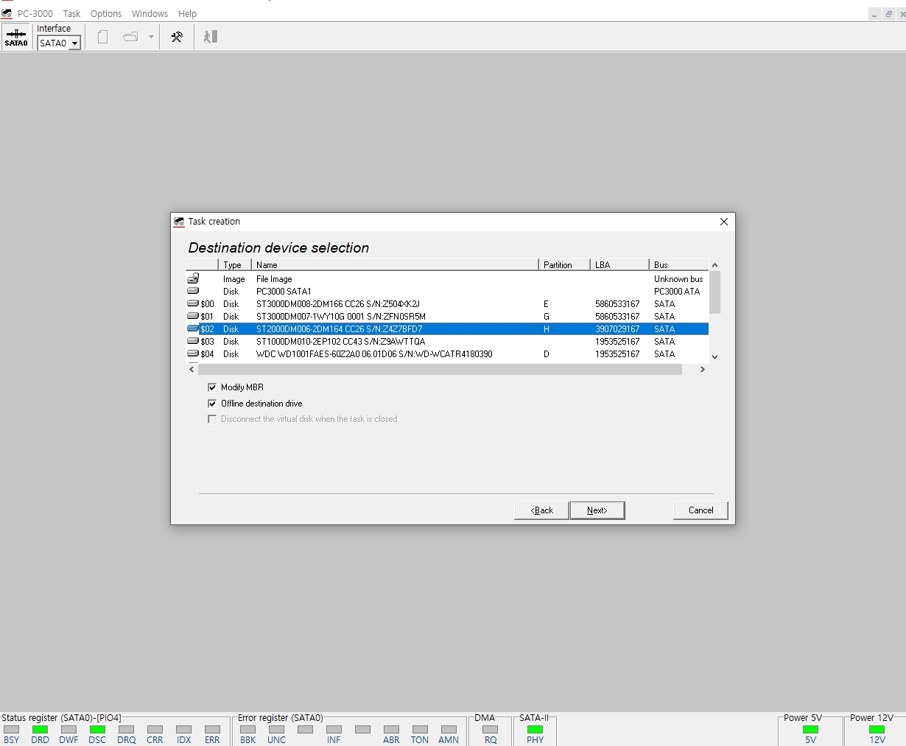Click the vertical scrollbar thumb

click(714, 292)
